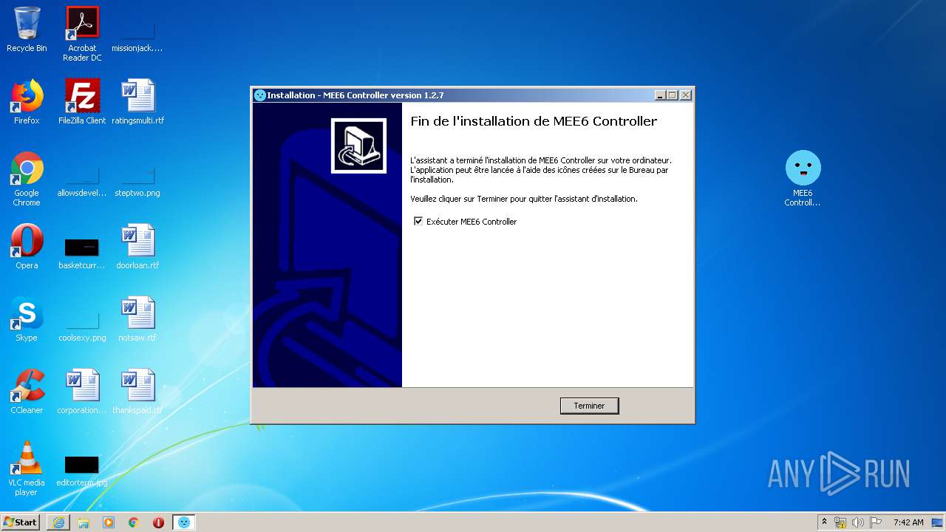The height and width of the screenshot is (532, 946).
Task: Click the network tray icon
Action: click(840, 522)
